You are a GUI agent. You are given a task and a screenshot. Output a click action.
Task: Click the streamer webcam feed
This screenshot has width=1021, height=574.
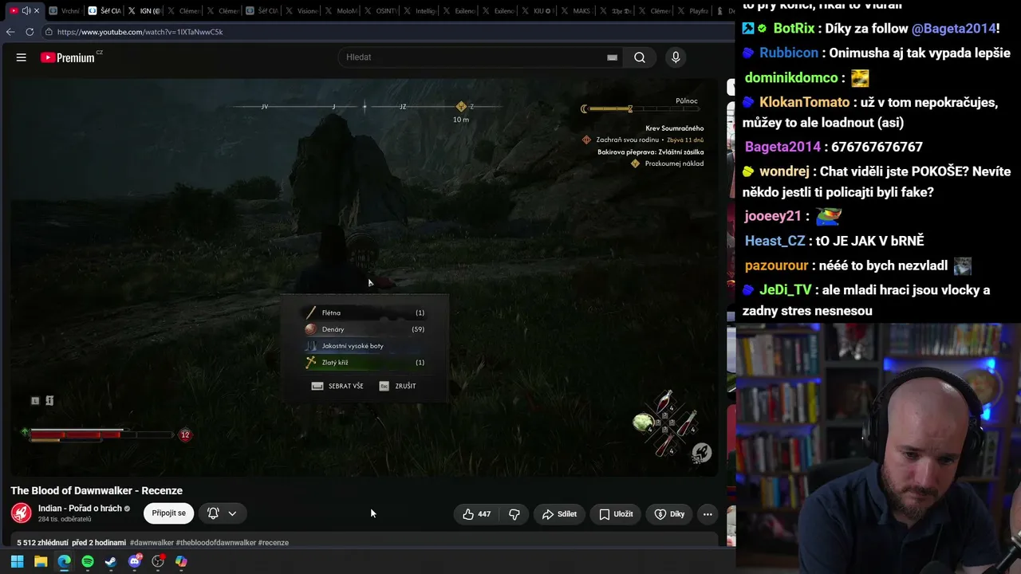click(878, 448)
